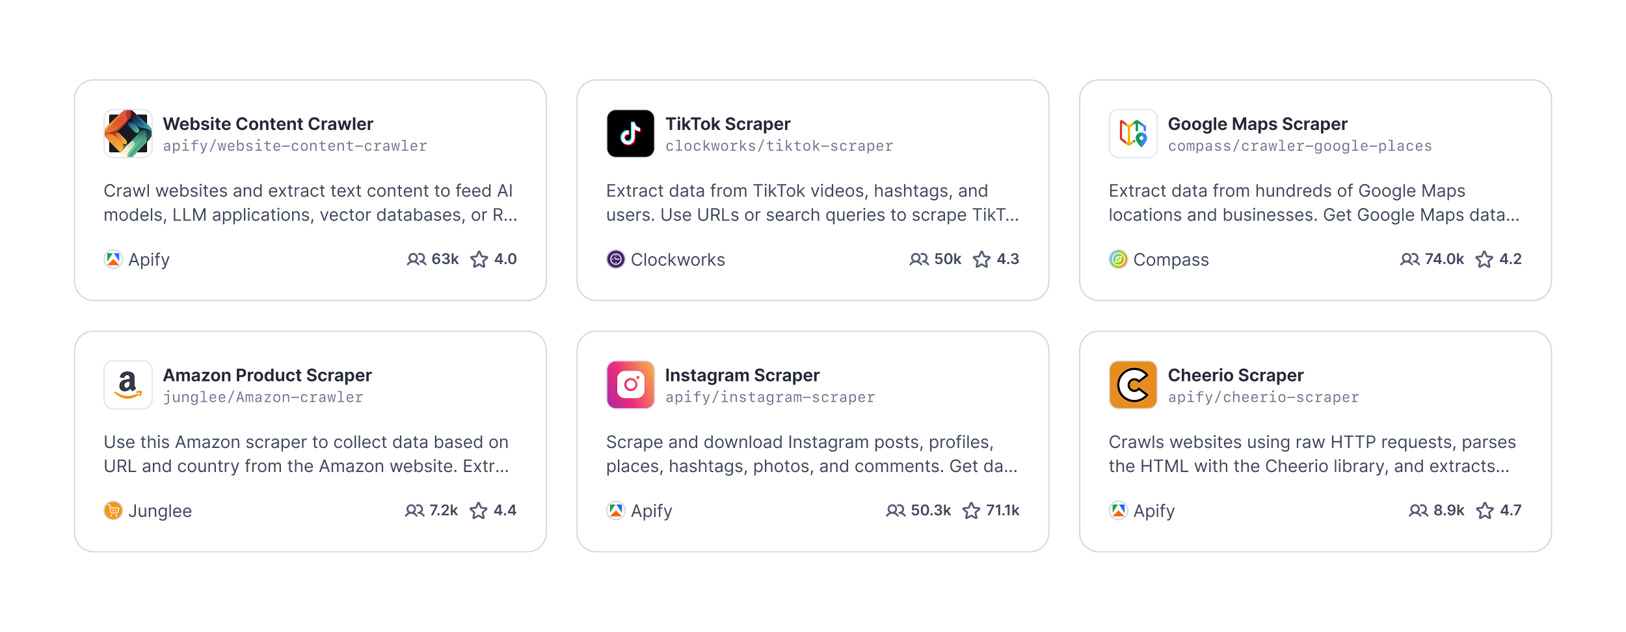The height and width of the screenshot is (632, 1626).
Task: Open the Amazon Product Scraper card
Action: [x=267, y=375]
